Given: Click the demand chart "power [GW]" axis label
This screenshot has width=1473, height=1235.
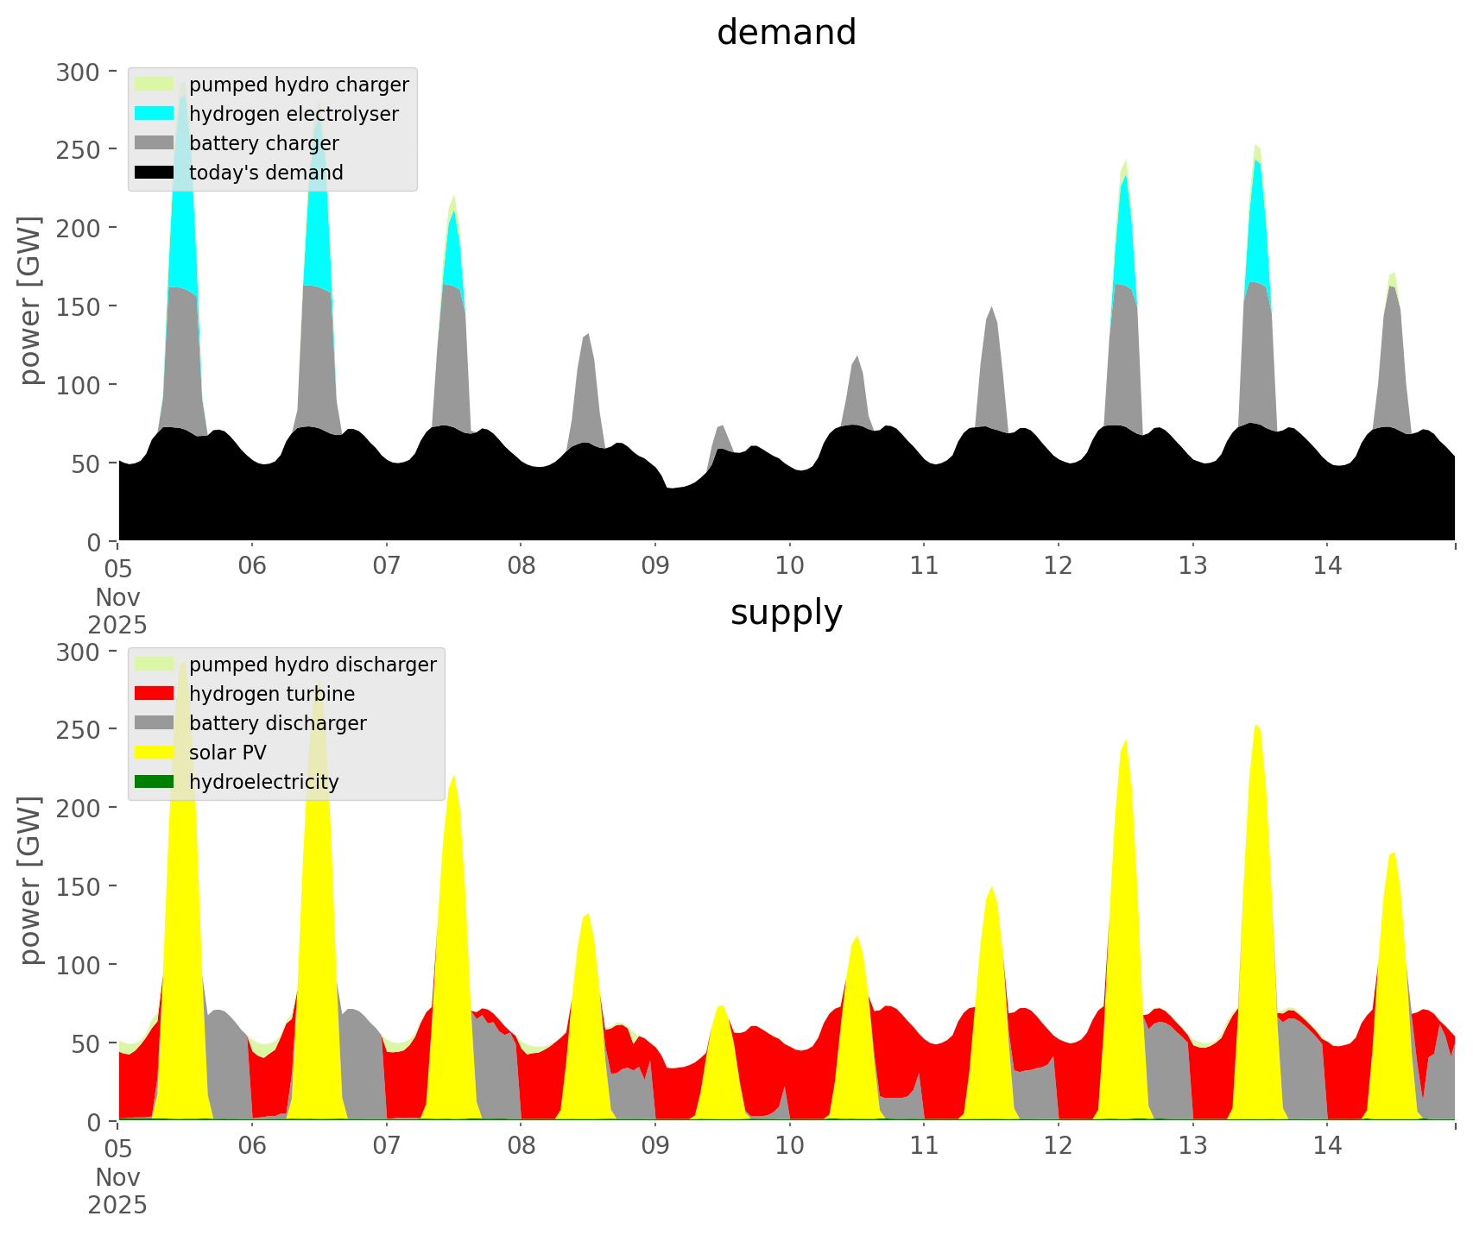Looking at the screenshot, I should pyautogui.click(x=30, y=300).
